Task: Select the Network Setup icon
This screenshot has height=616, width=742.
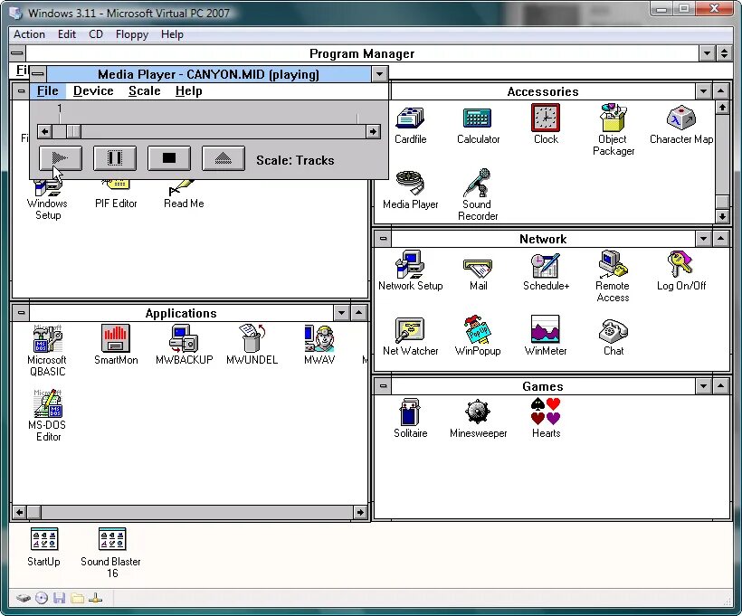Action: (410, 264)
